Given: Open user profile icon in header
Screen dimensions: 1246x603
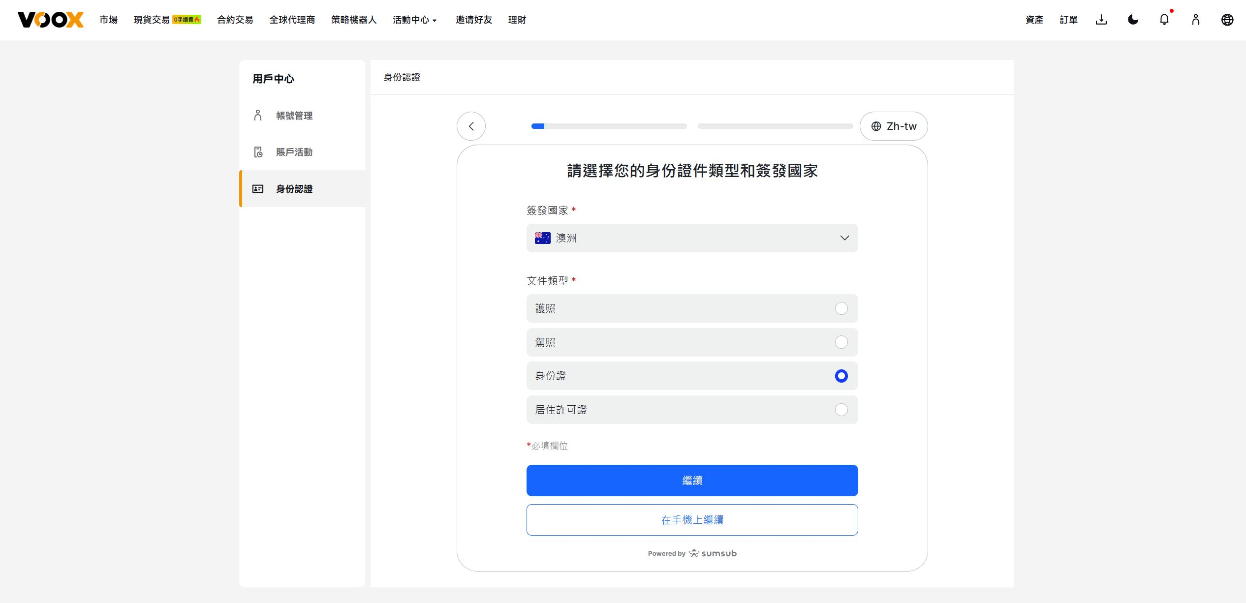Looking at the screenshot, I should [1196, 20].
